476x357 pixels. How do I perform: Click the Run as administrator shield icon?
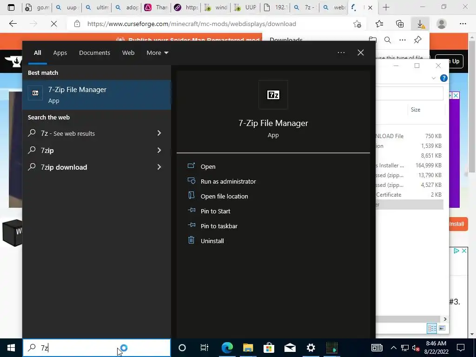coord(191,181)
